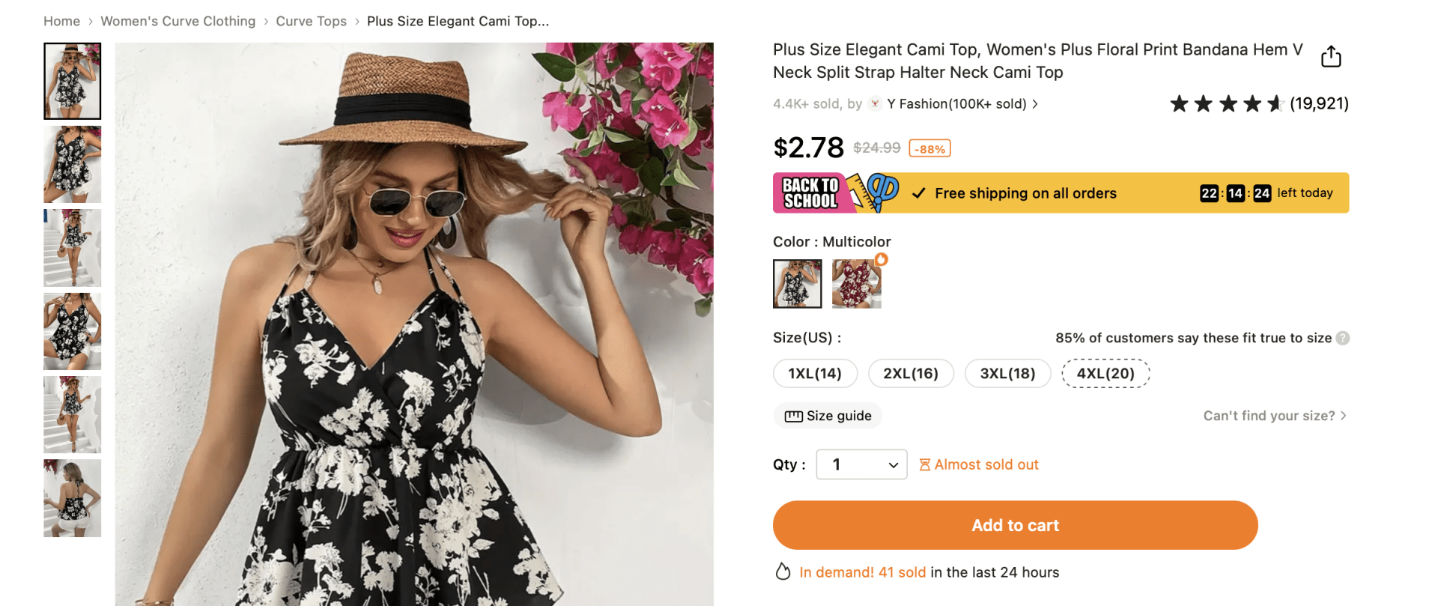The image size is (1456, 606).
Task: Select size 1XL(14)
Action: (x=815, y=373)
